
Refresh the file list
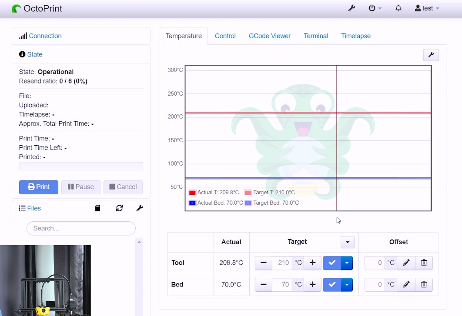(x=119, y=208)
